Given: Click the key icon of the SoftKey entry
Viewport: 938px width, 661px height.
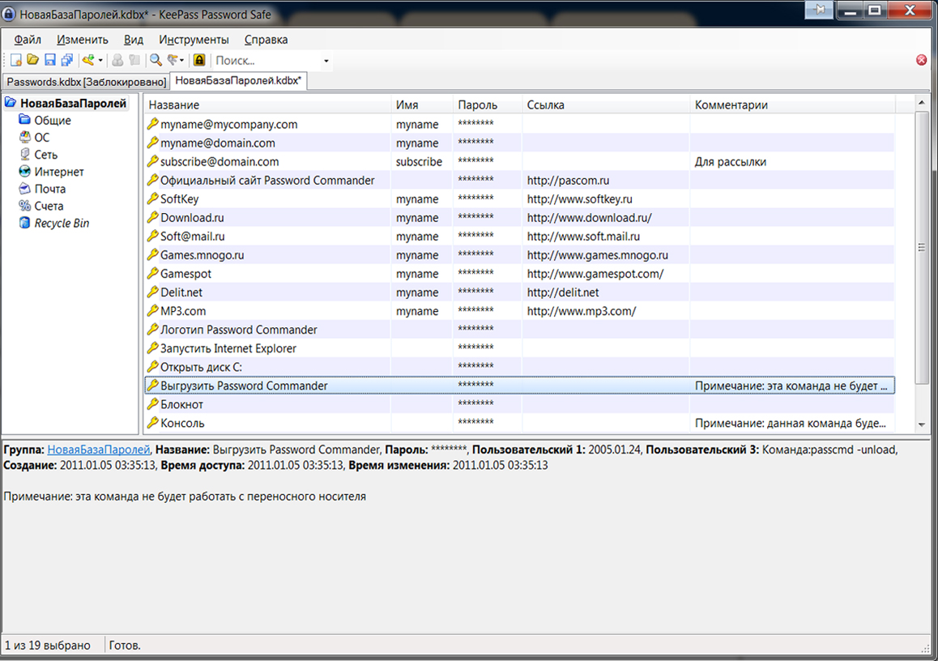Looking at the screenshot, I should pos(153,198).
